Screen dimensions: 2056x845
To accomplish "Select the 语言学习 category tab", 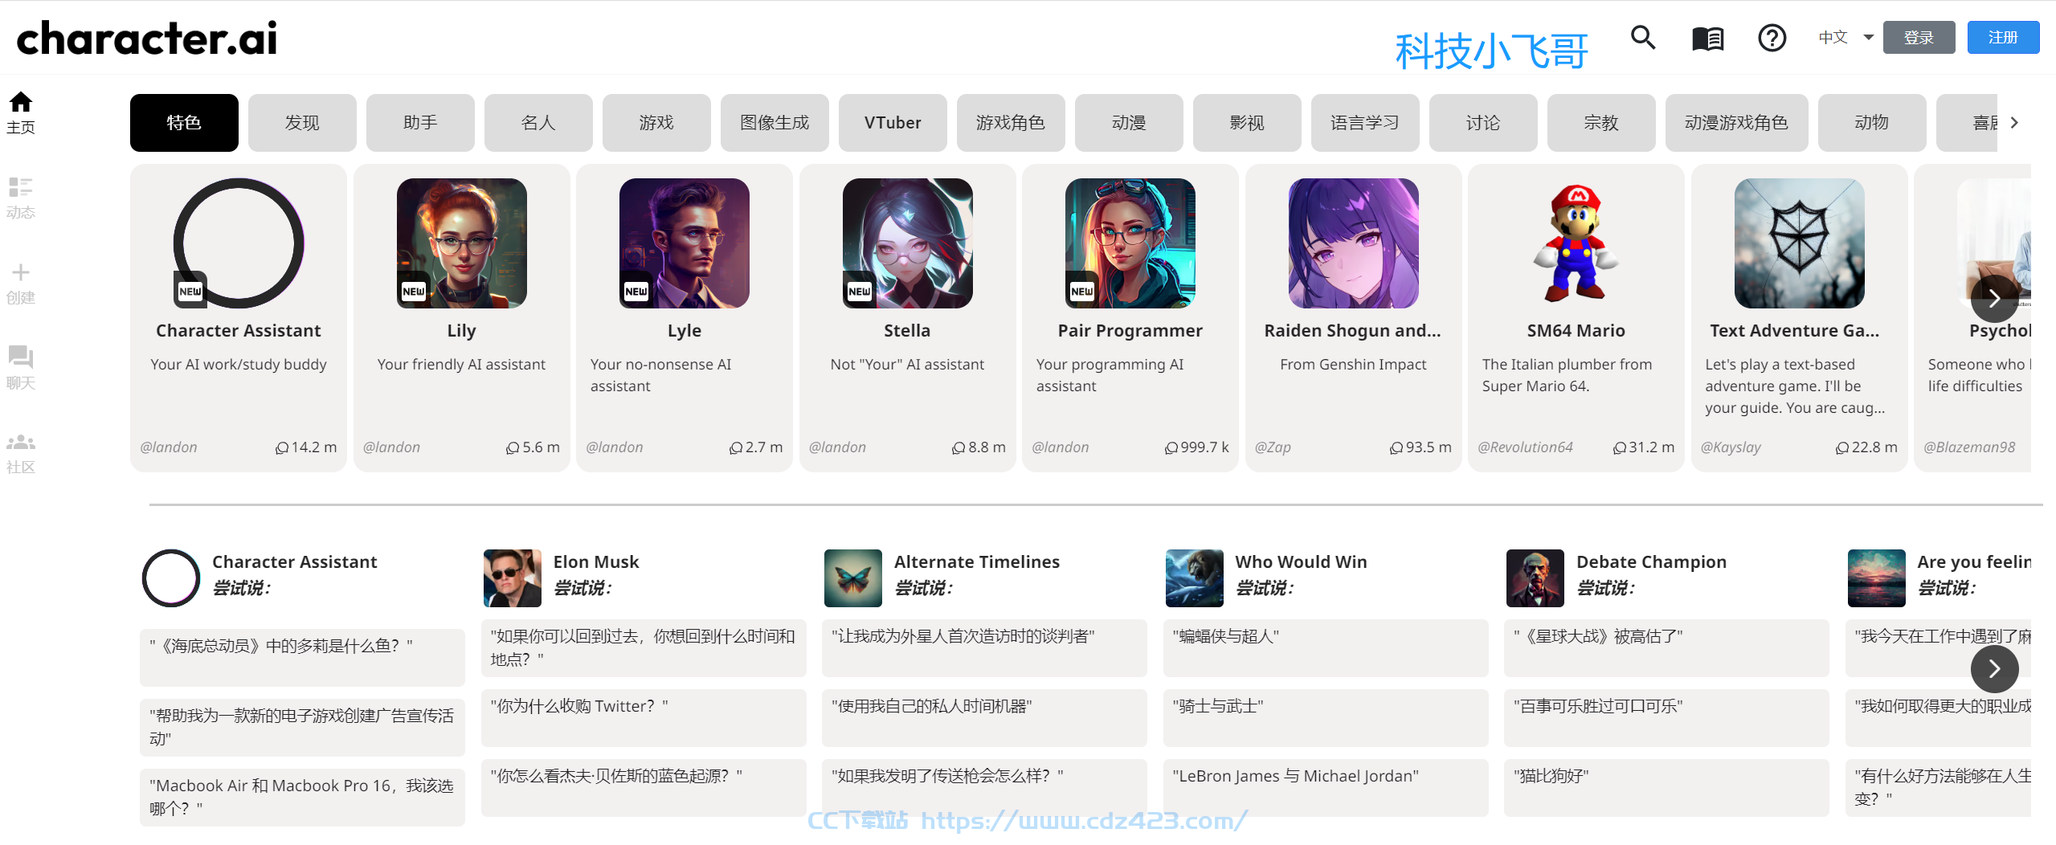I will 1364,122.
